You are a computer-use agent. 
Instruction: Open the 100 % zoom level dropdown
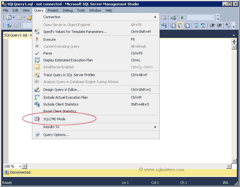[20, 166]
